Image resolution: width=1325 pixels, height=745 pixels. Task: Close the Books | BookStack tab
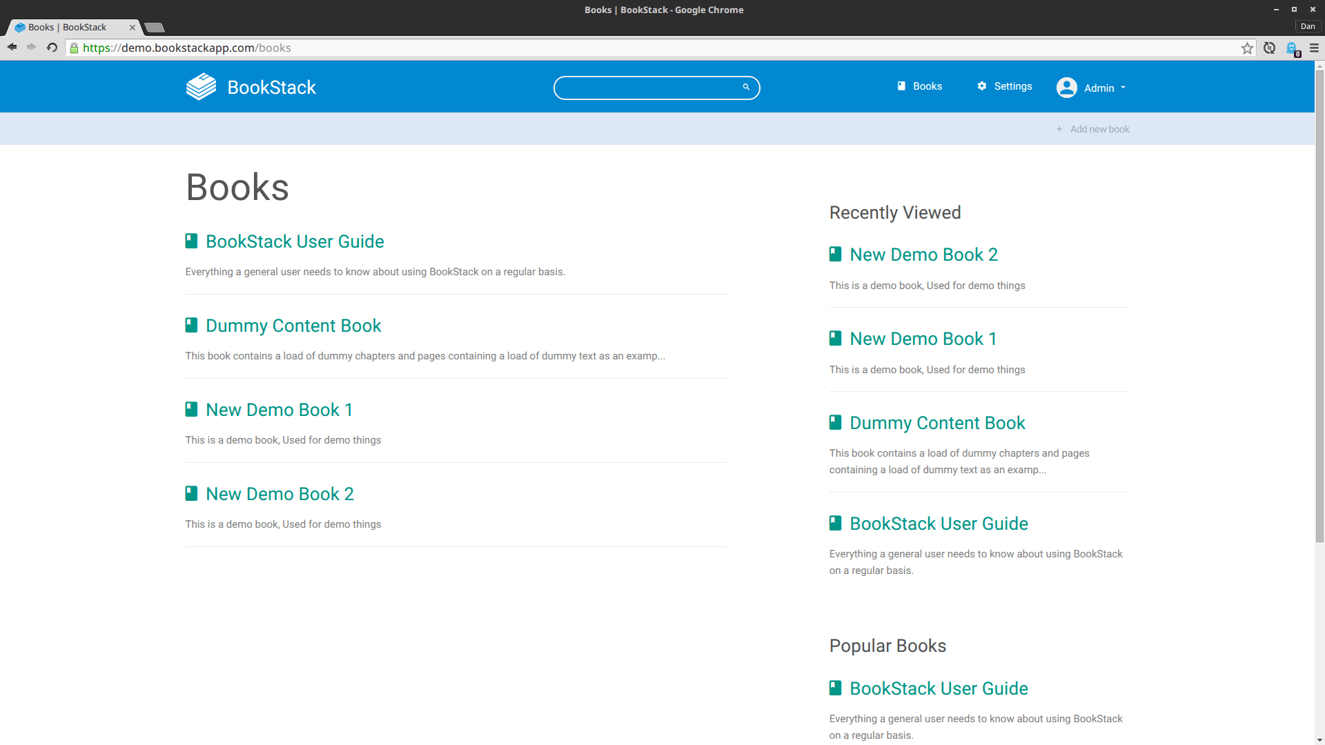pos(132,28)
